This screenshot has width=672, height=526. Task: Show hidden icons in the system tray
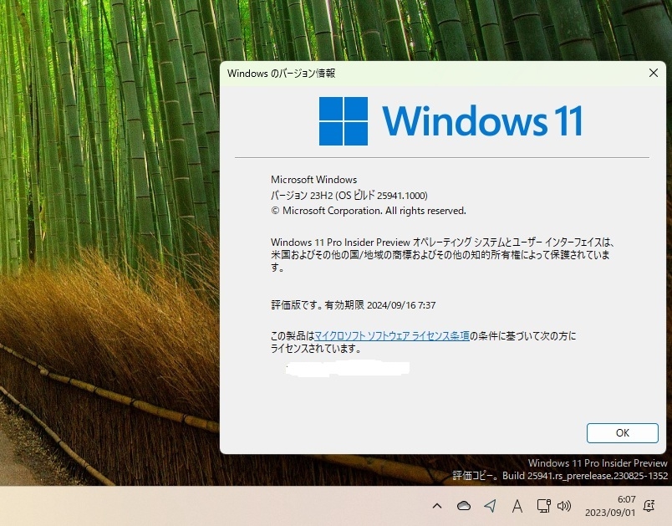(436, 506)
